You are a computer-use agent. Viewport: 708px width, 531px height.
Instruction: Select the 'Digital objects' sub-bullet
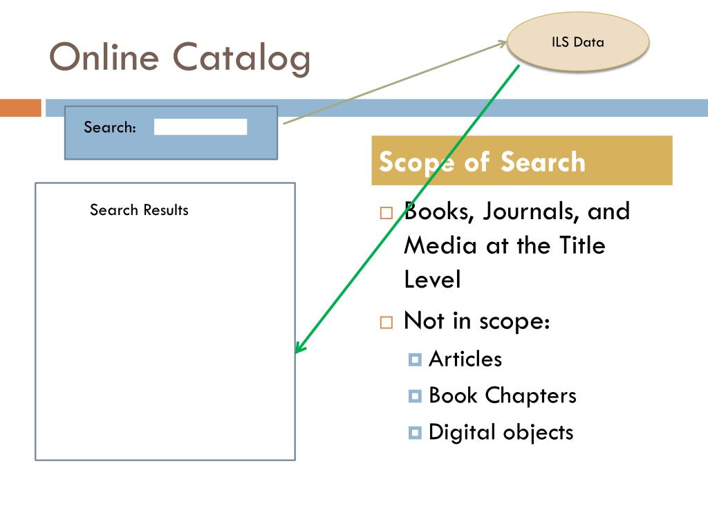click(501, 432)
